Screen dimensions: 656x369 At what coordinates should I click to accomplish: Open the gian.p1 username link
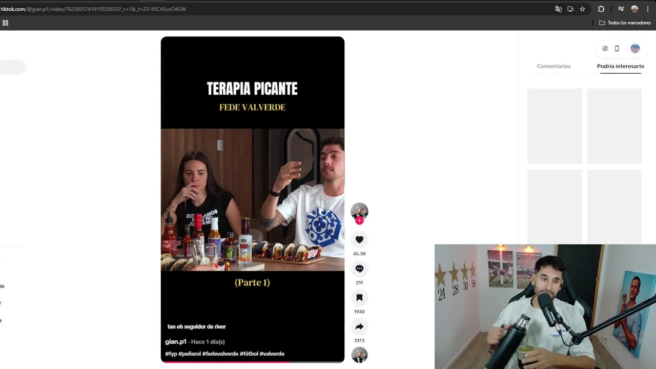tap(176, 341)
